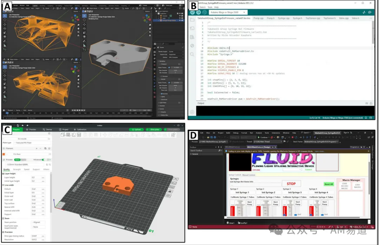Open the Debug panel in Arduino sidebar
The height and width of the screenshot is (245, 379).
pyautogui.click(x=192, y=46)
